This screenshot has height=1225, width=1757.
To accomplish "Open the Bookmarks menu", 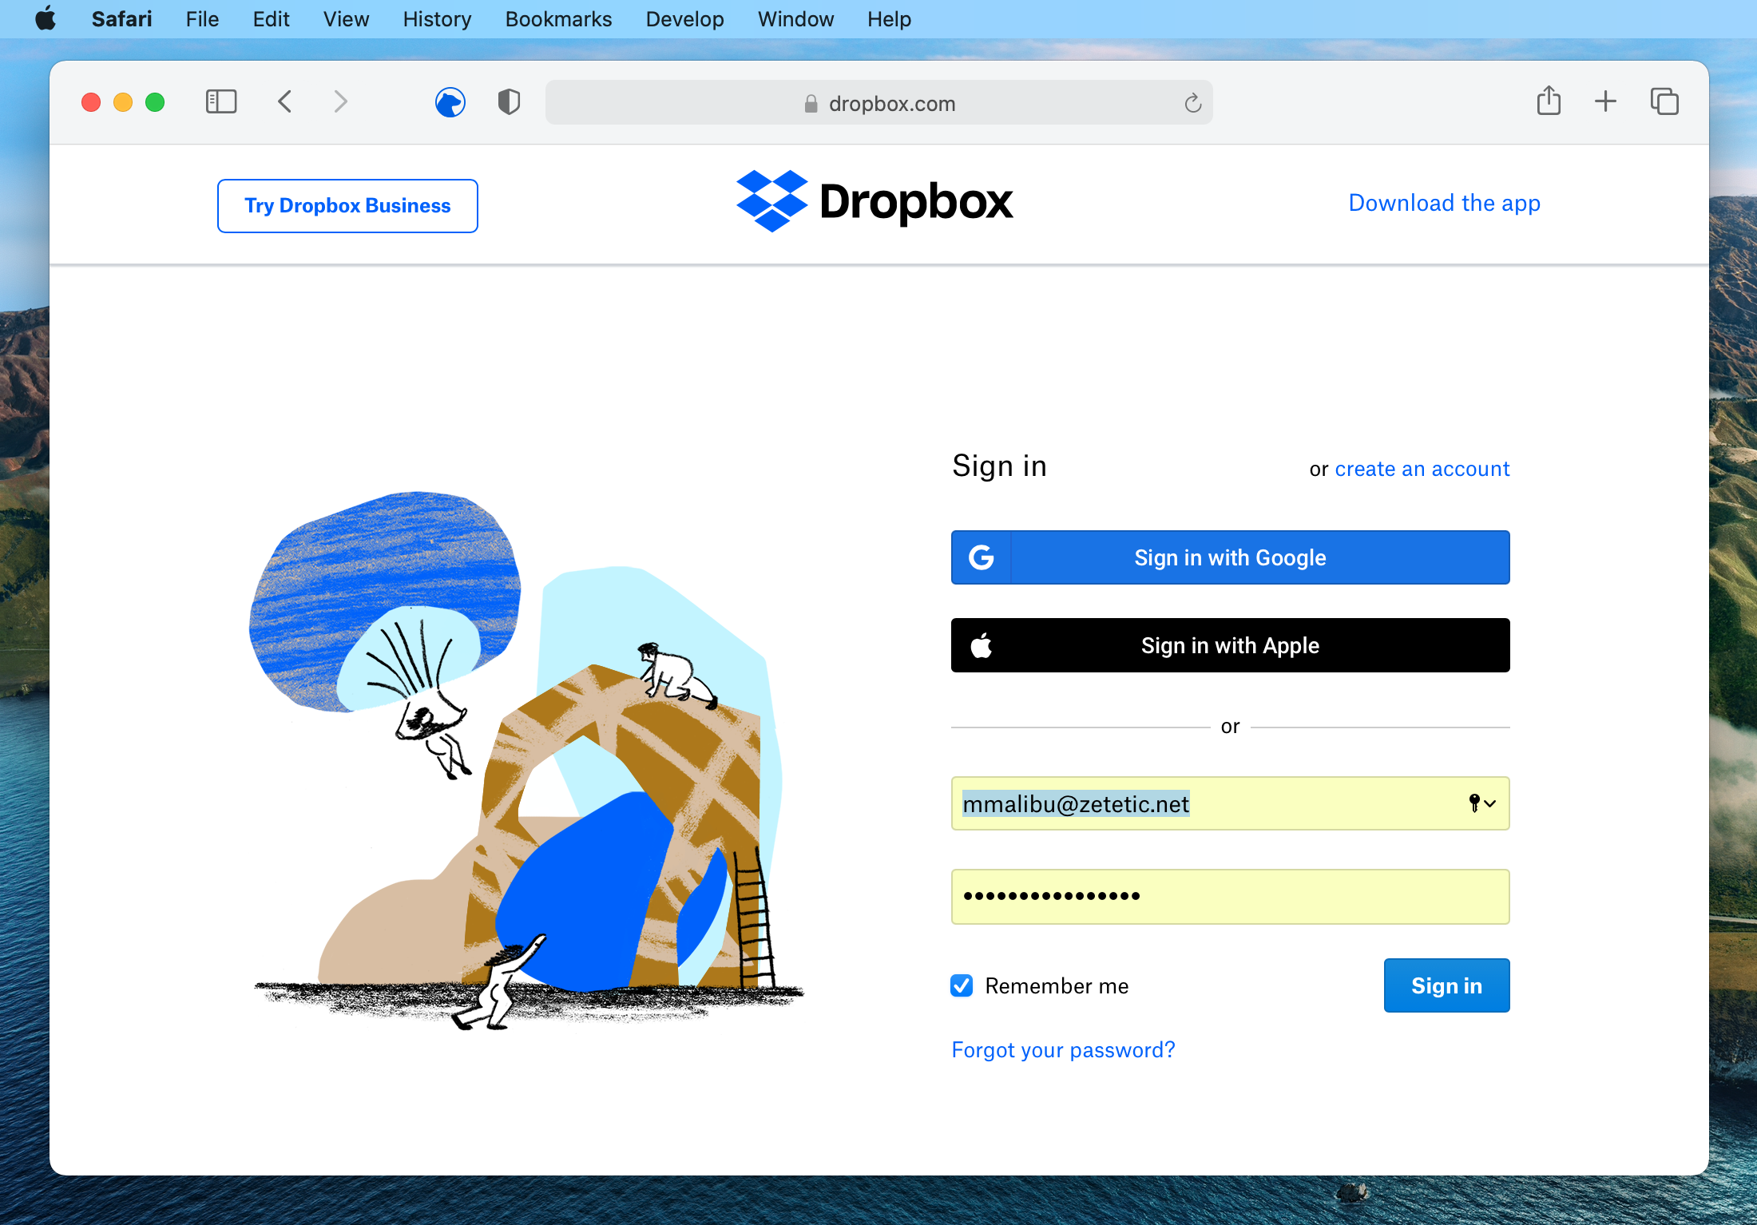I will point(558,19).
